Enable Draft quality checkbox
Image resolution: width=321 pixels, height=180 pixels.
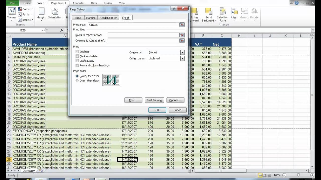(77, 61)
